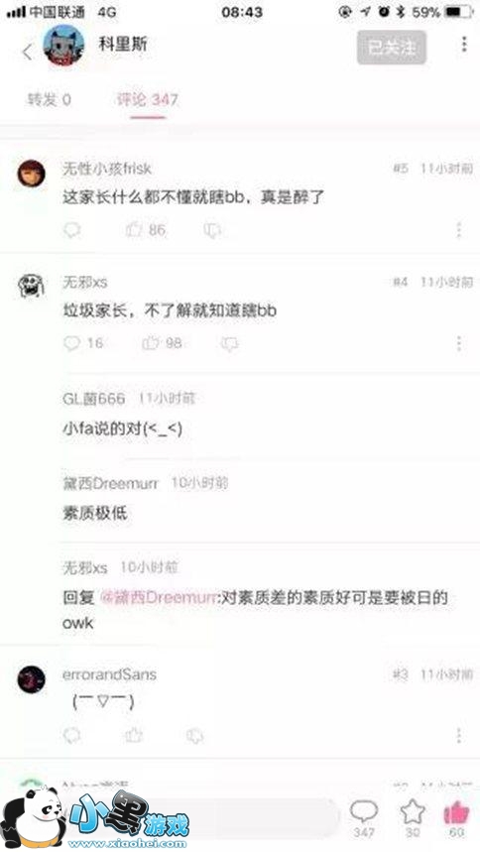Dislike 无性小孩frisk's comment
The width and height of the screenshot is (480, 852).
[x=212, y=230]
